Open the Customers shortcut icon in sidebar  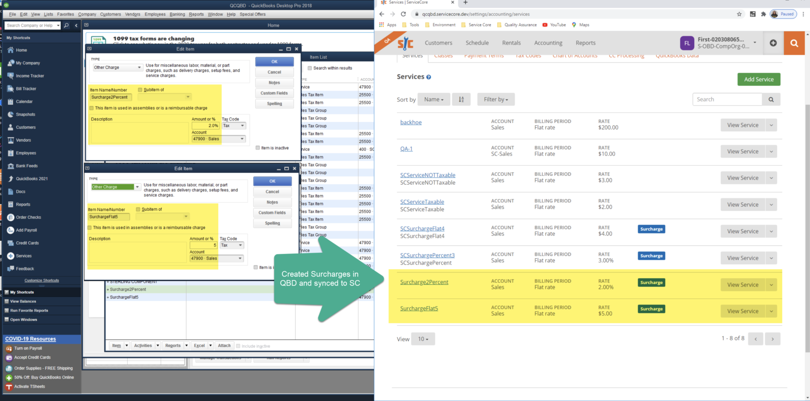[11, 127]
